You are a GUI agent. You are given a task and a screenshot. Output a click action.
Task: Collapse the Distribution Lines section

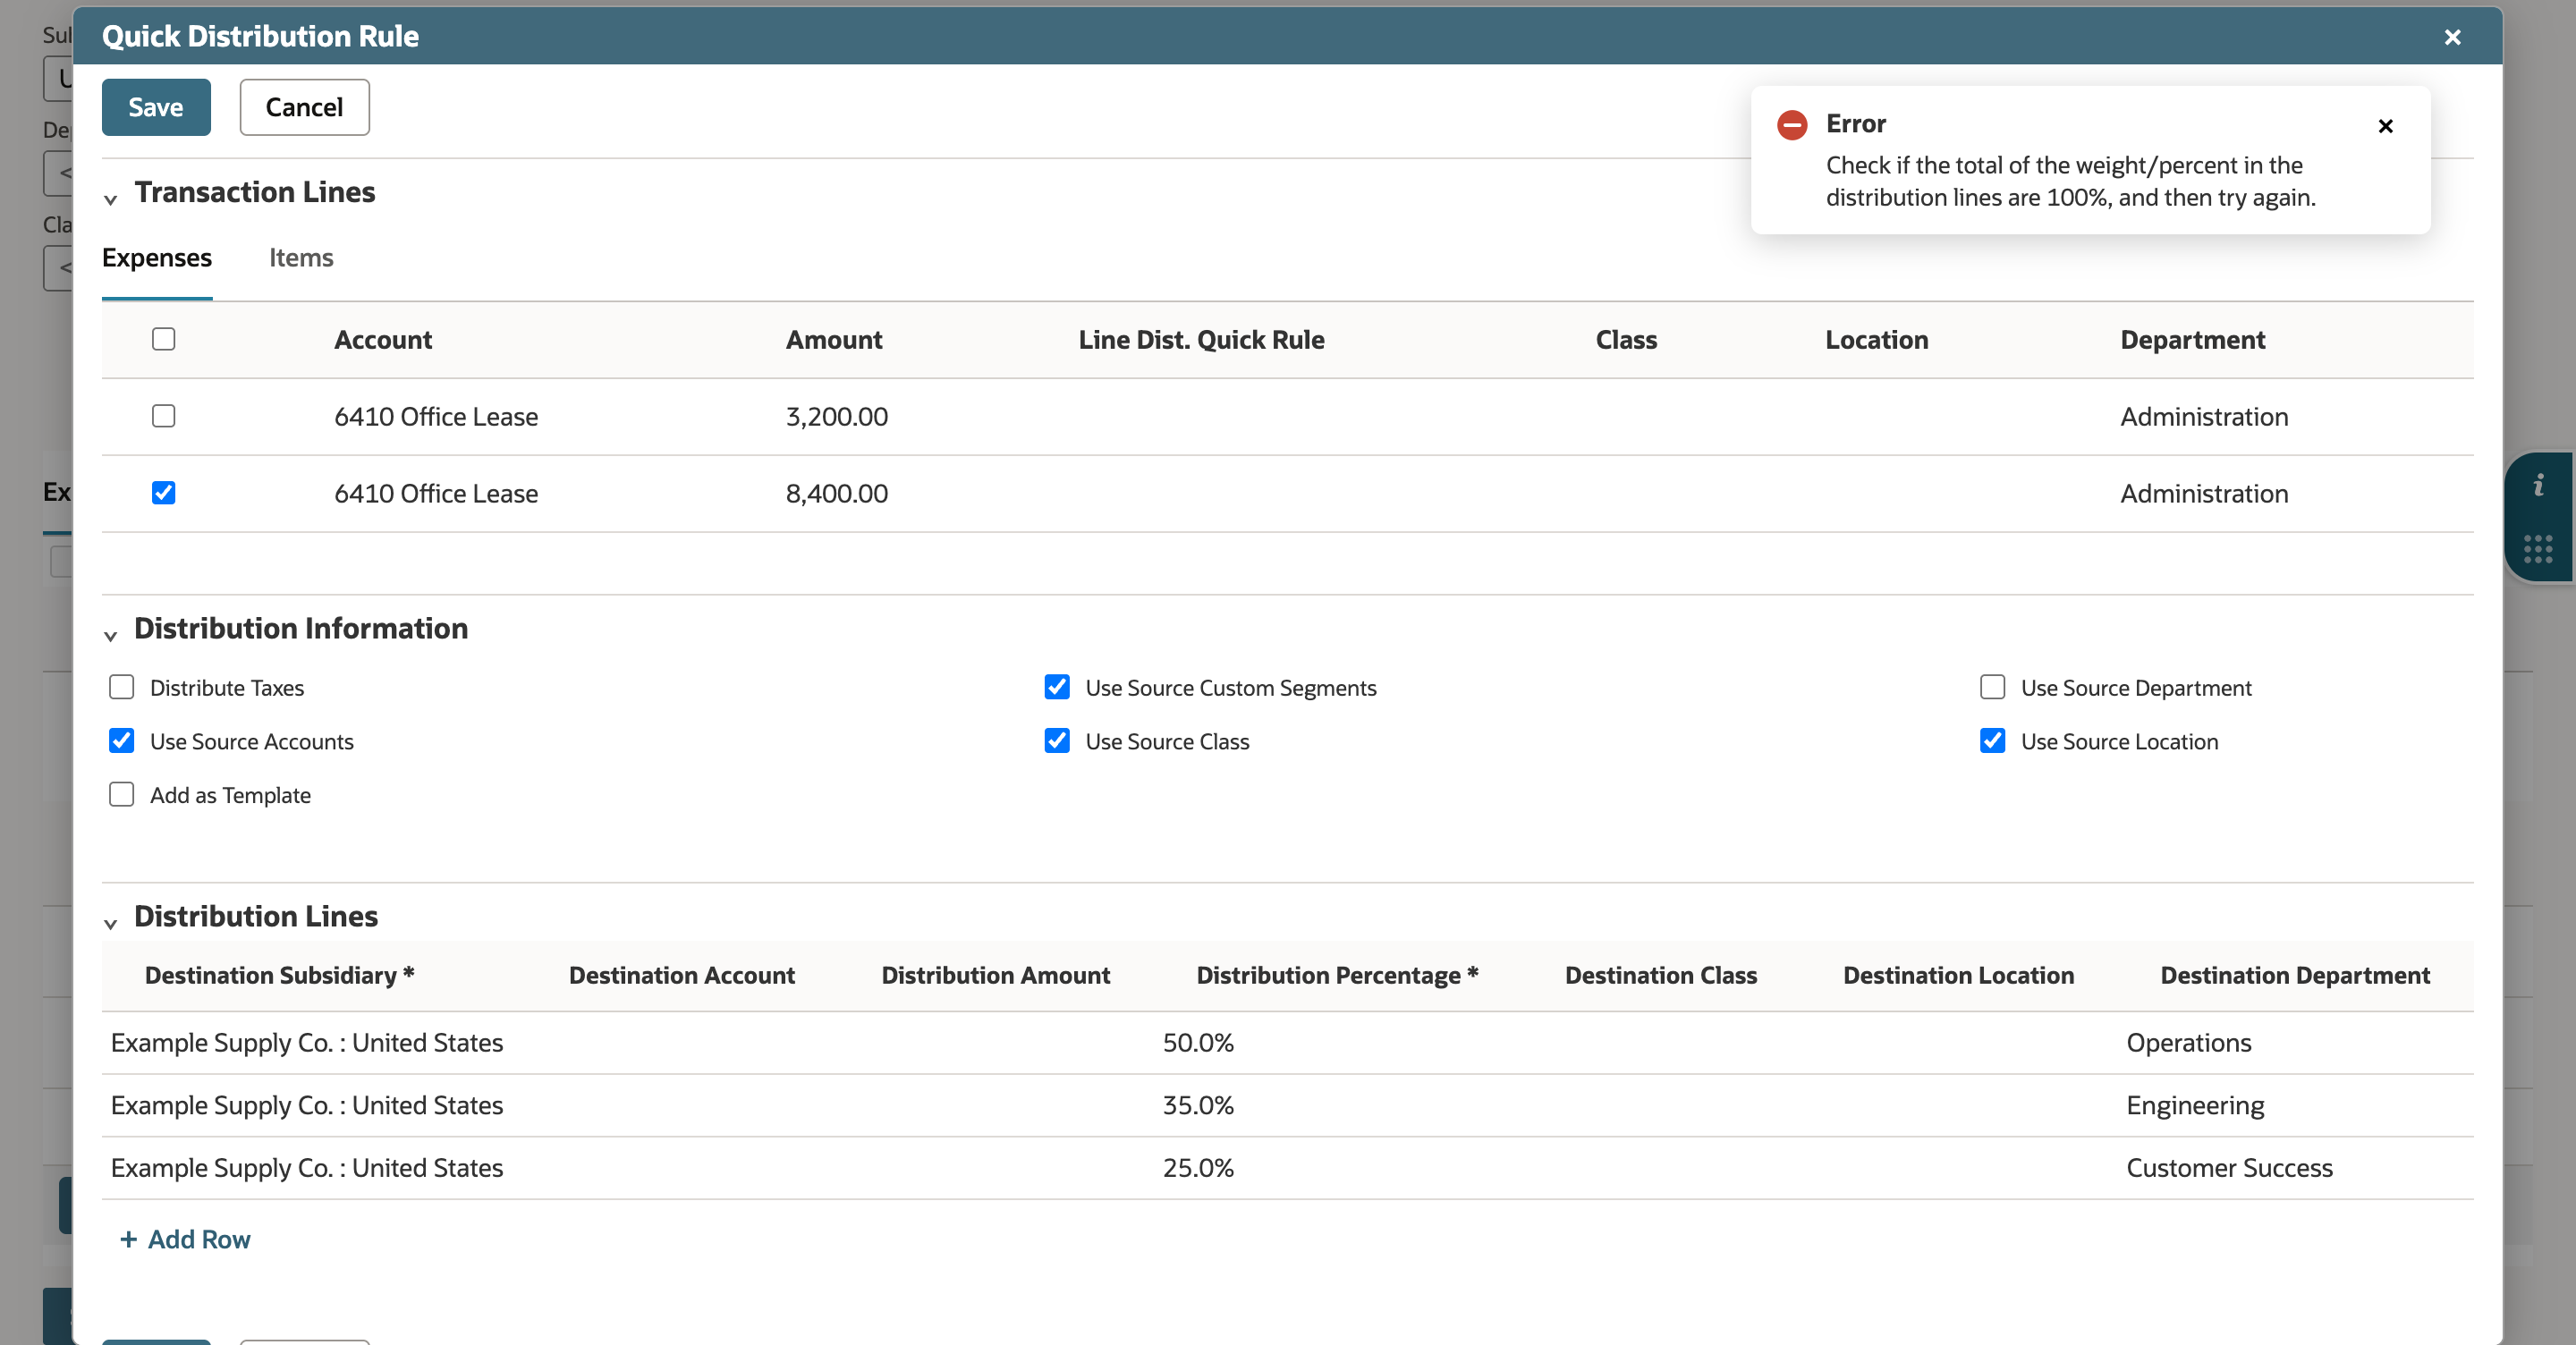pyautogui.click(x=111, y=923)
